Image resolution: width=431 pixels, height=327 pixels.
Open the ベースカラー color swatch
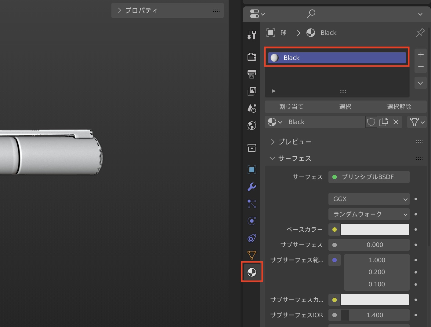[x=375, y=230]
